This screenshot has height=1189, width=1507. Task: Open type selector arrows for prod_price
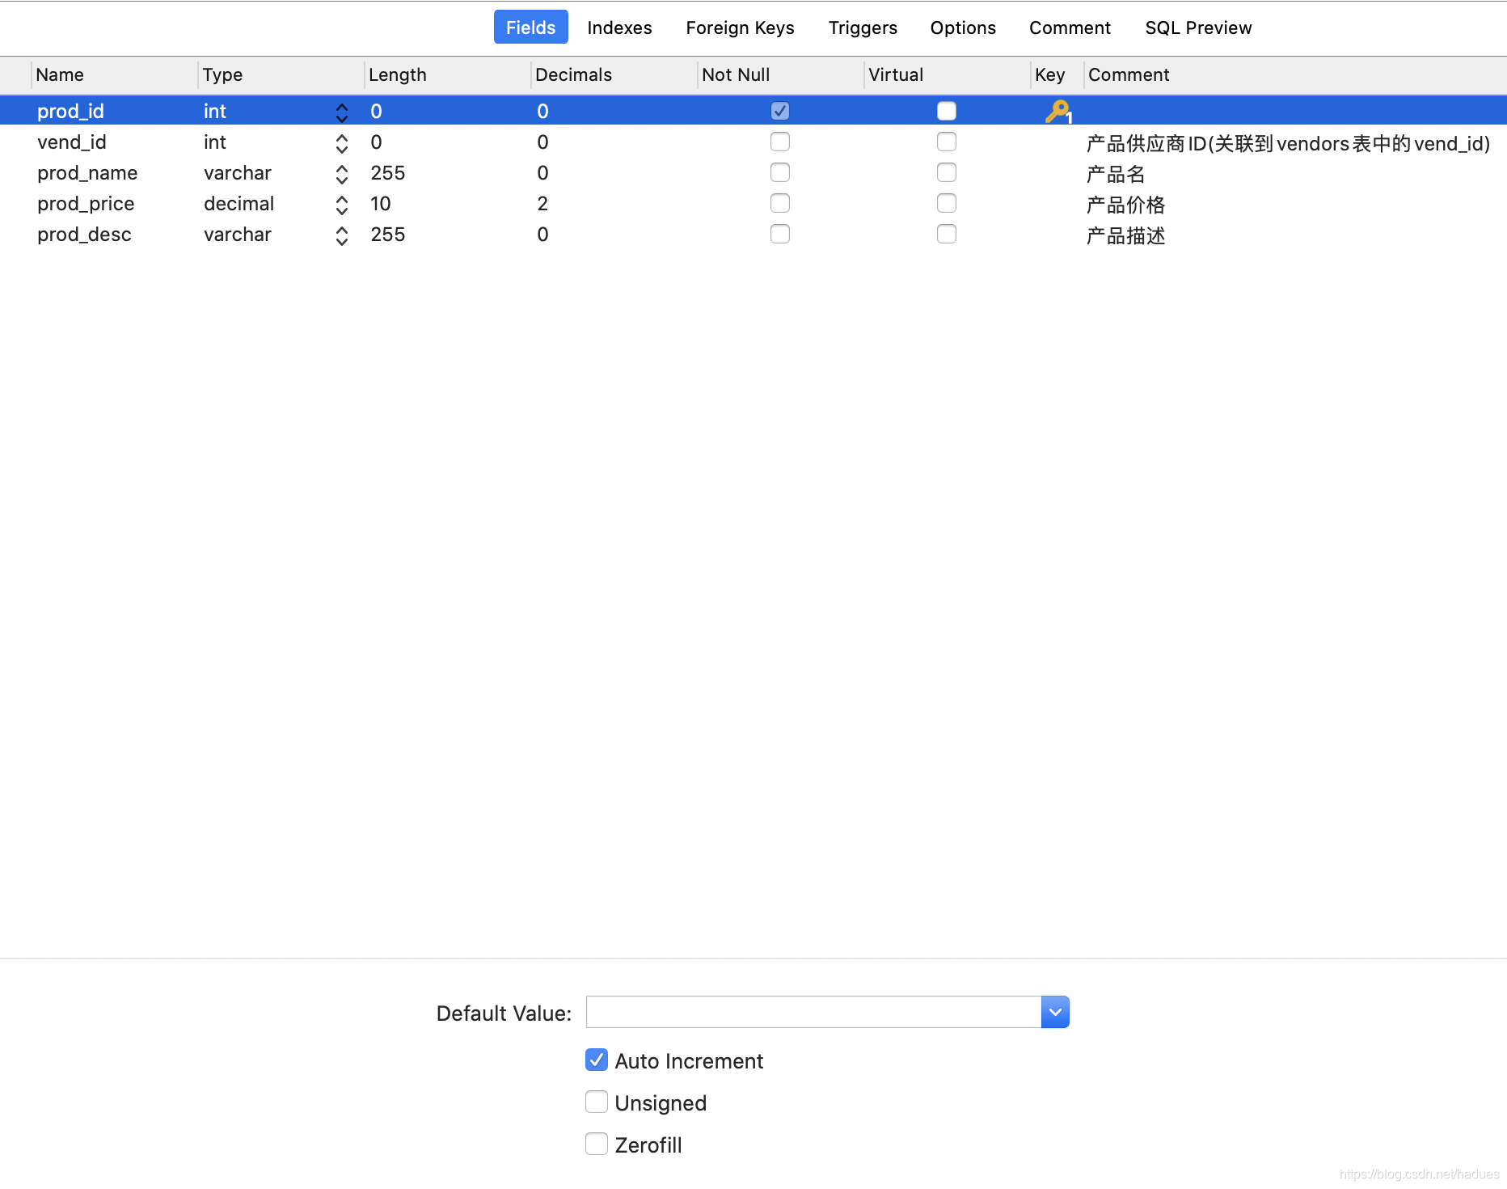point(342,205)
